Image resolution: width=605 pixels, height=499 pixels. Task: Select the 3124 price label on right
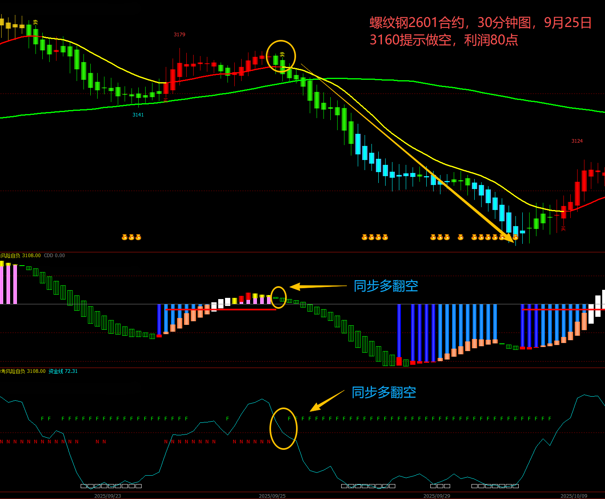(x=577, y=141)
